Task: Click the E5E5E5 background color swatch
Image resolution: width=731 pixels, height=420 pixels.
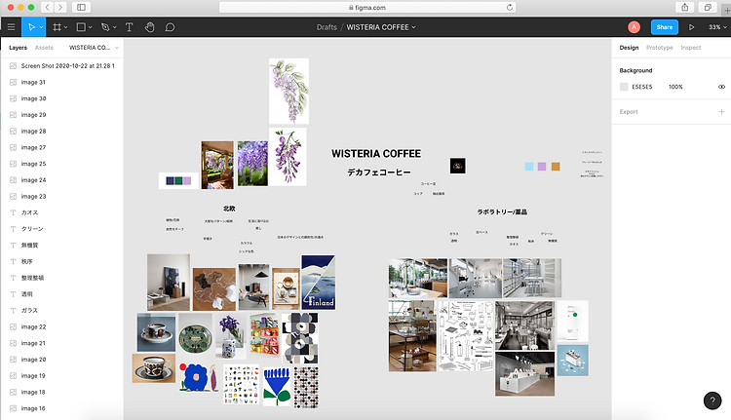Action: pos(624,87)
